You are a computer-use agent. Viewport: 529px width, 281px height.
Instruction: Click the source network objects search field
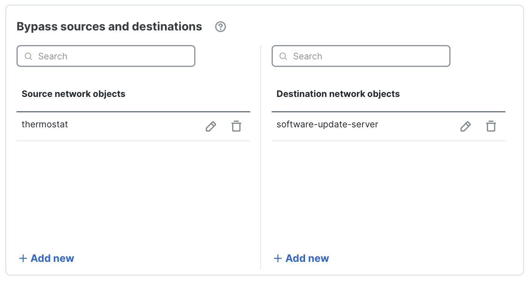coord(105,56)
